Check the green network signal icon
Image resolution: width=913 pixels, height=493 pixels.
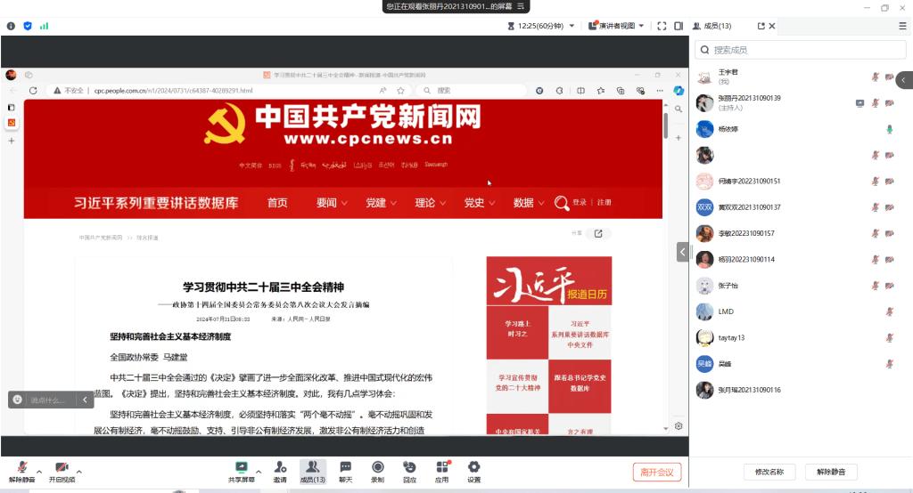[x=45, y=26]
